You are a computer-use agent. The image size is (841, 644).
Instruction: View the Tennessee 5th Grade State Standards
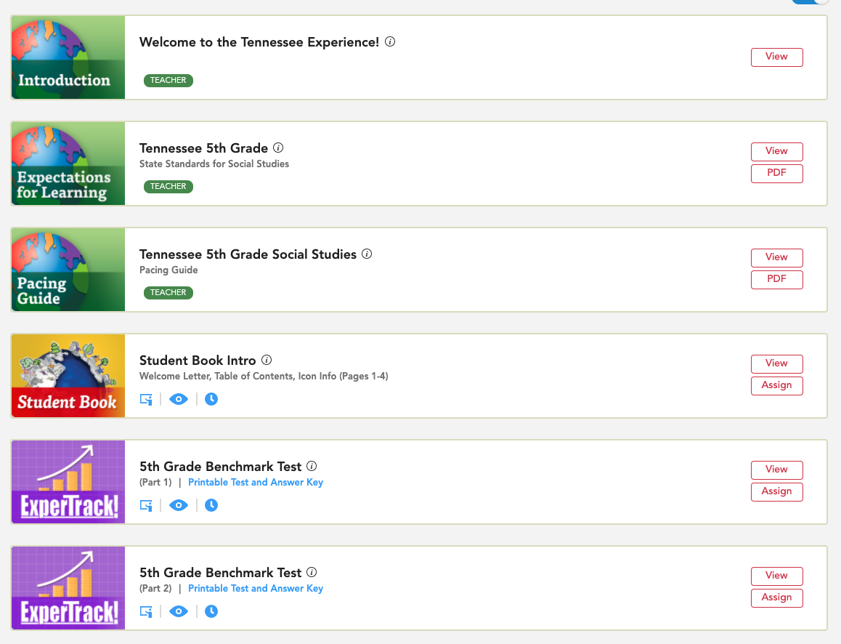[x=776, y=151]
